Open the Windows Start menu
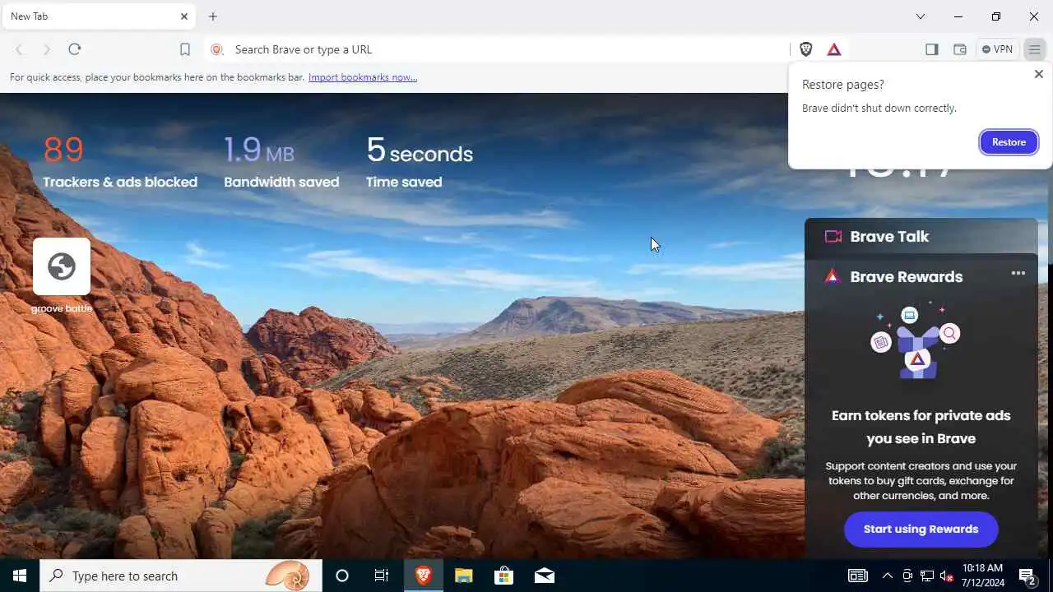 coord(20,576)
